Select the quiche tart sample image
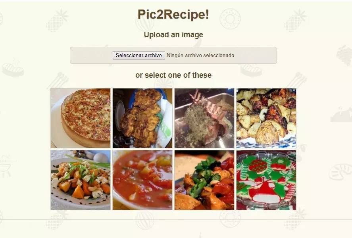 point(81,118)
